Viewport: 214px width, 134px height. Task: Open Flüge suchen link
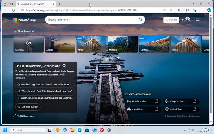[x=181, y=101]
